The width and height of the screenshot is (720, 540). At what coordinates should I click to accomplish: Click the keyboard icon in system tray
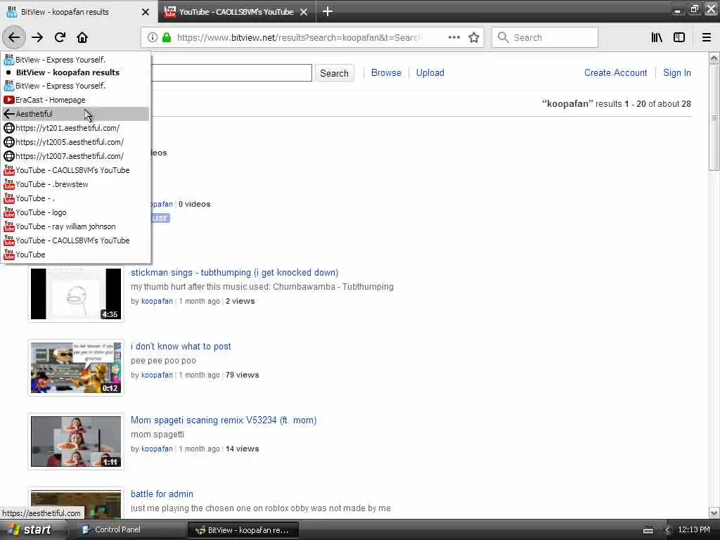coord(648,530)
